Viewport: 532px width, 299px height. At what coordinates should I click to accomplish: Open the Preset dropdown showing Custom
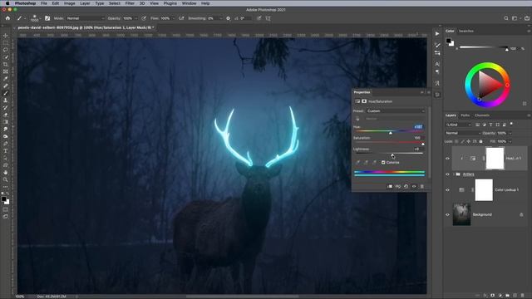pyautogui.click(x=396, y=110)
